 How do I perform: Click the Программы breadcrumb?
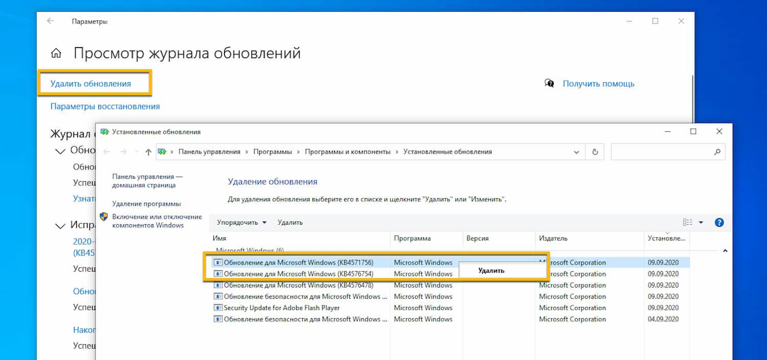[x=273, y=152]
